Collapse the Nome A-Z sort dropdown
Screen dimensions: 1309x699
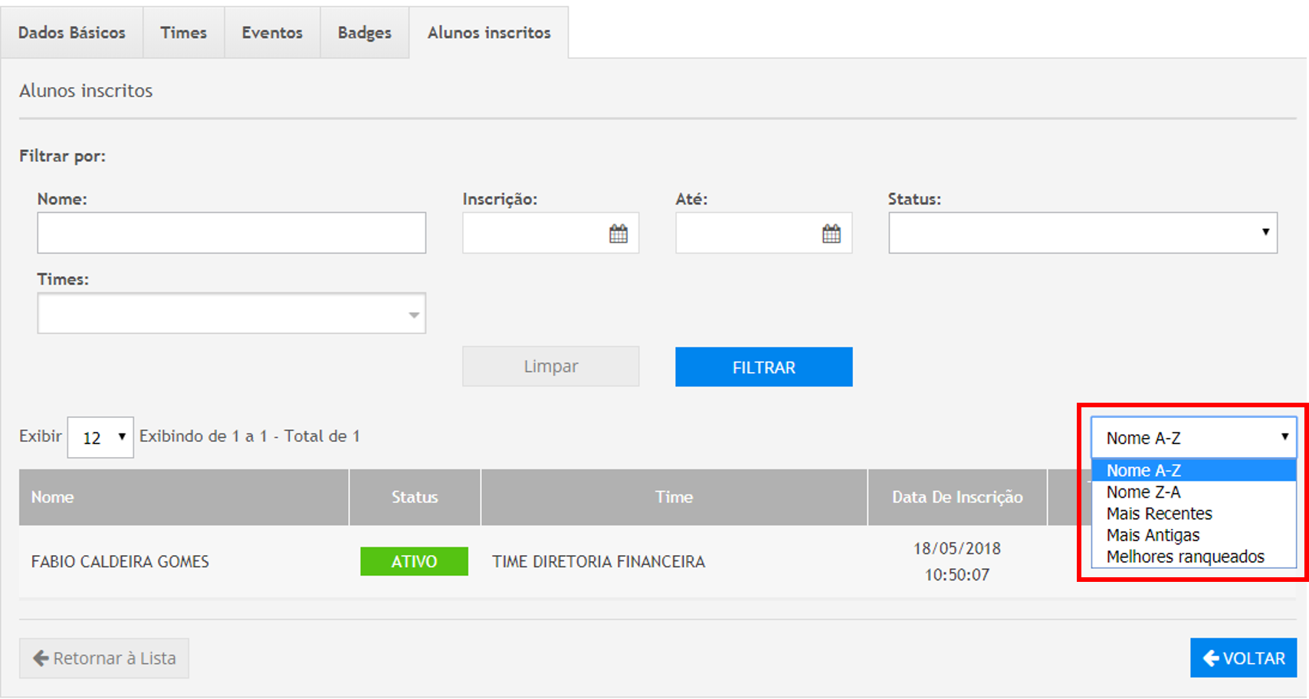coord(1193,438)
